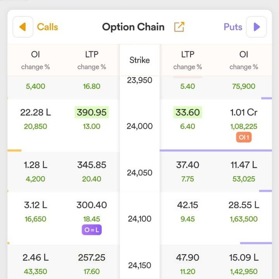
Task: Select the 24,000 strike row
Action: pos(139,126)
